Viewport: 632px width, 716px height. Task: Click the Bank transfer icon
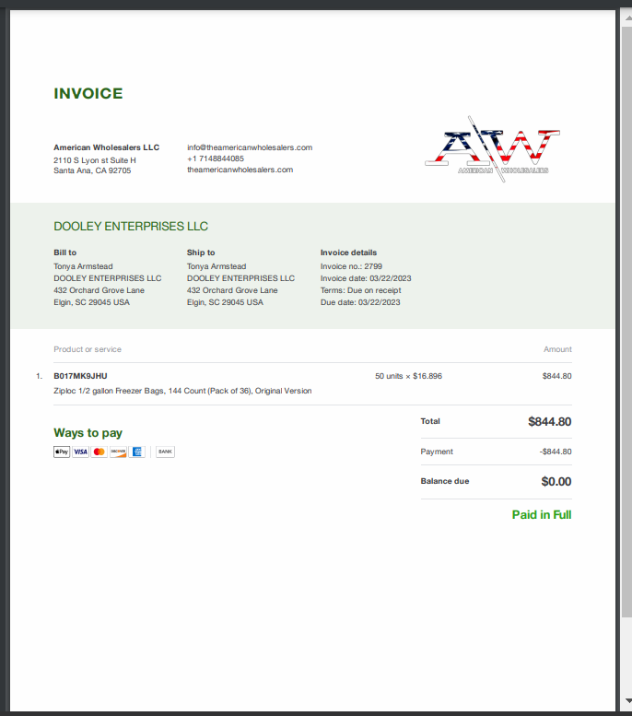[165, 452]
